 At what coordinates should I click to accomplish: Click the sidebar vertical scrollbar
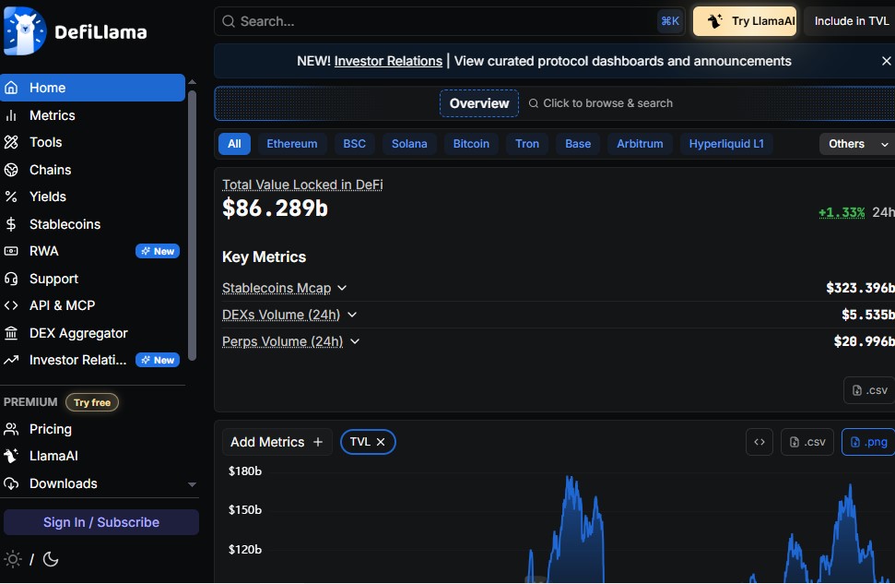(192, 226)
